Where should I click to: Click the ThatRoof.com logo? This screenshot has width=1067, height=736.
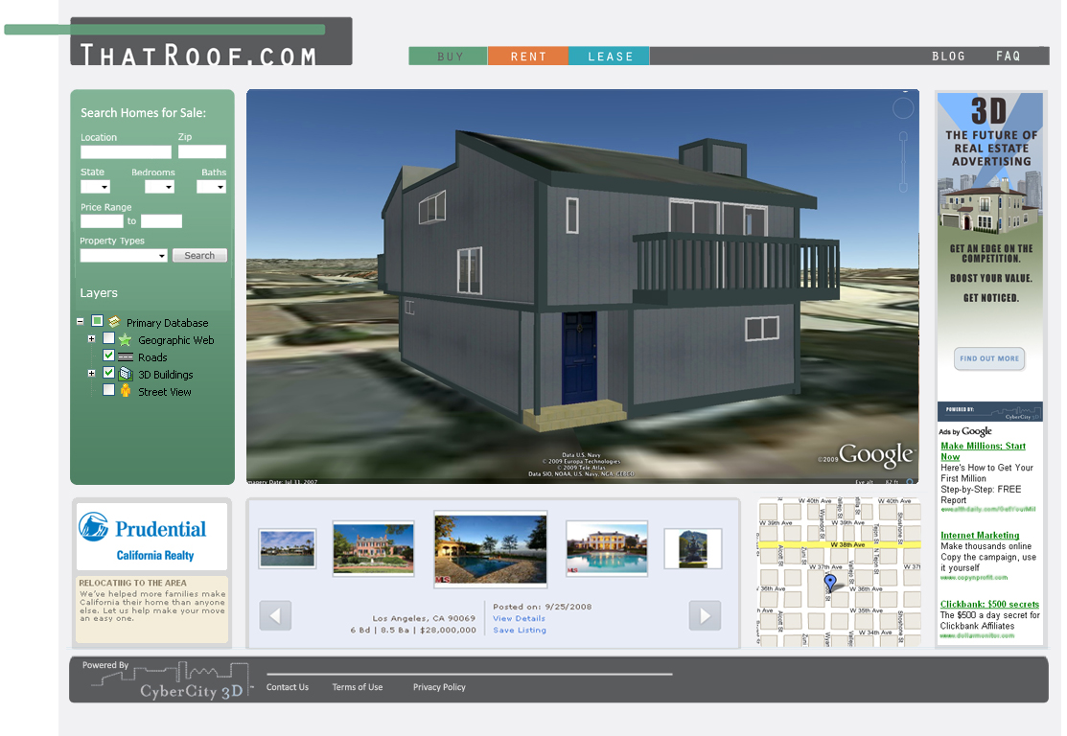(211, 42)
